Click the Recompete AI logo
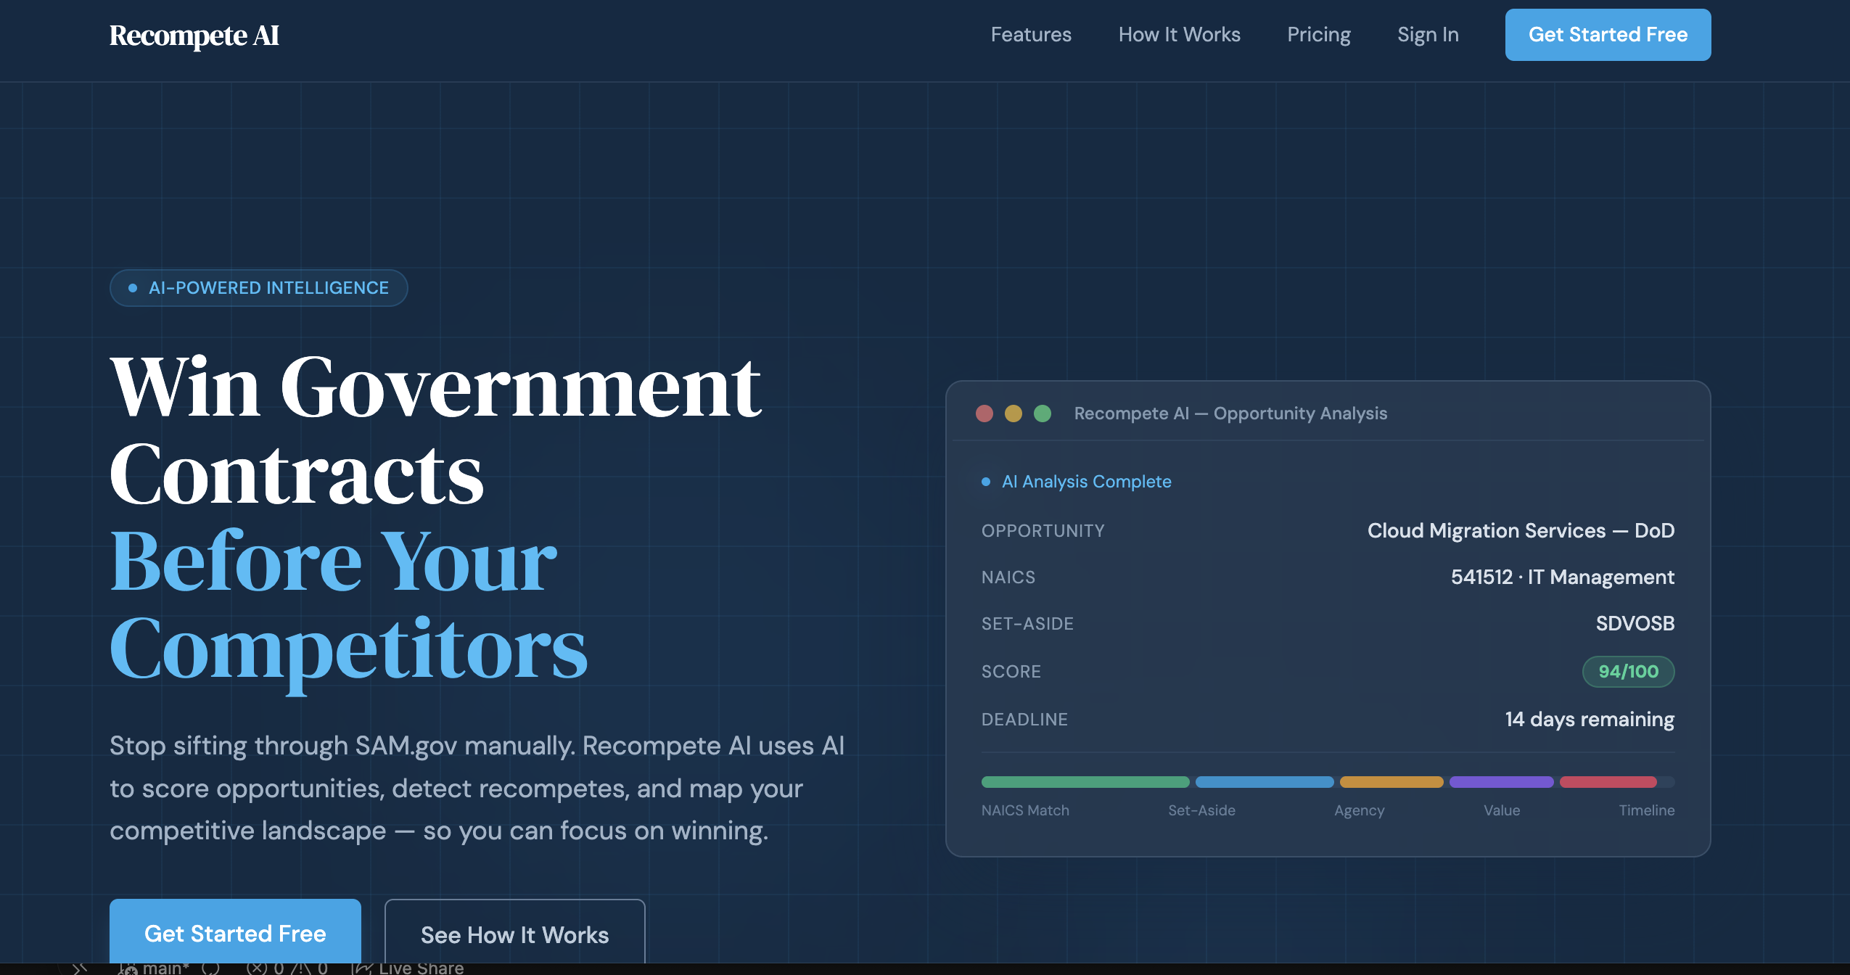Screen dimensions: 1850x975 [x=194, y=35]
